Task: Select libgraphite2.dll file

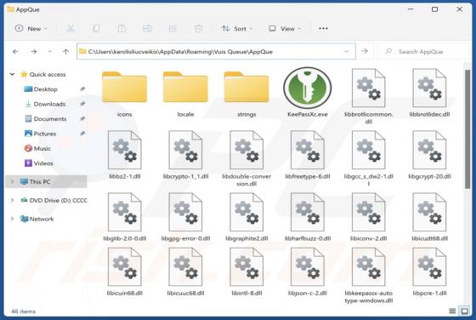Action: (x=246, y=217)
